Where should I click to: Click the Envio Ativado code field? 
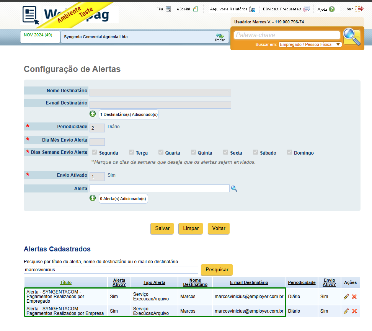pyautogui.click(x=97, y=176)
